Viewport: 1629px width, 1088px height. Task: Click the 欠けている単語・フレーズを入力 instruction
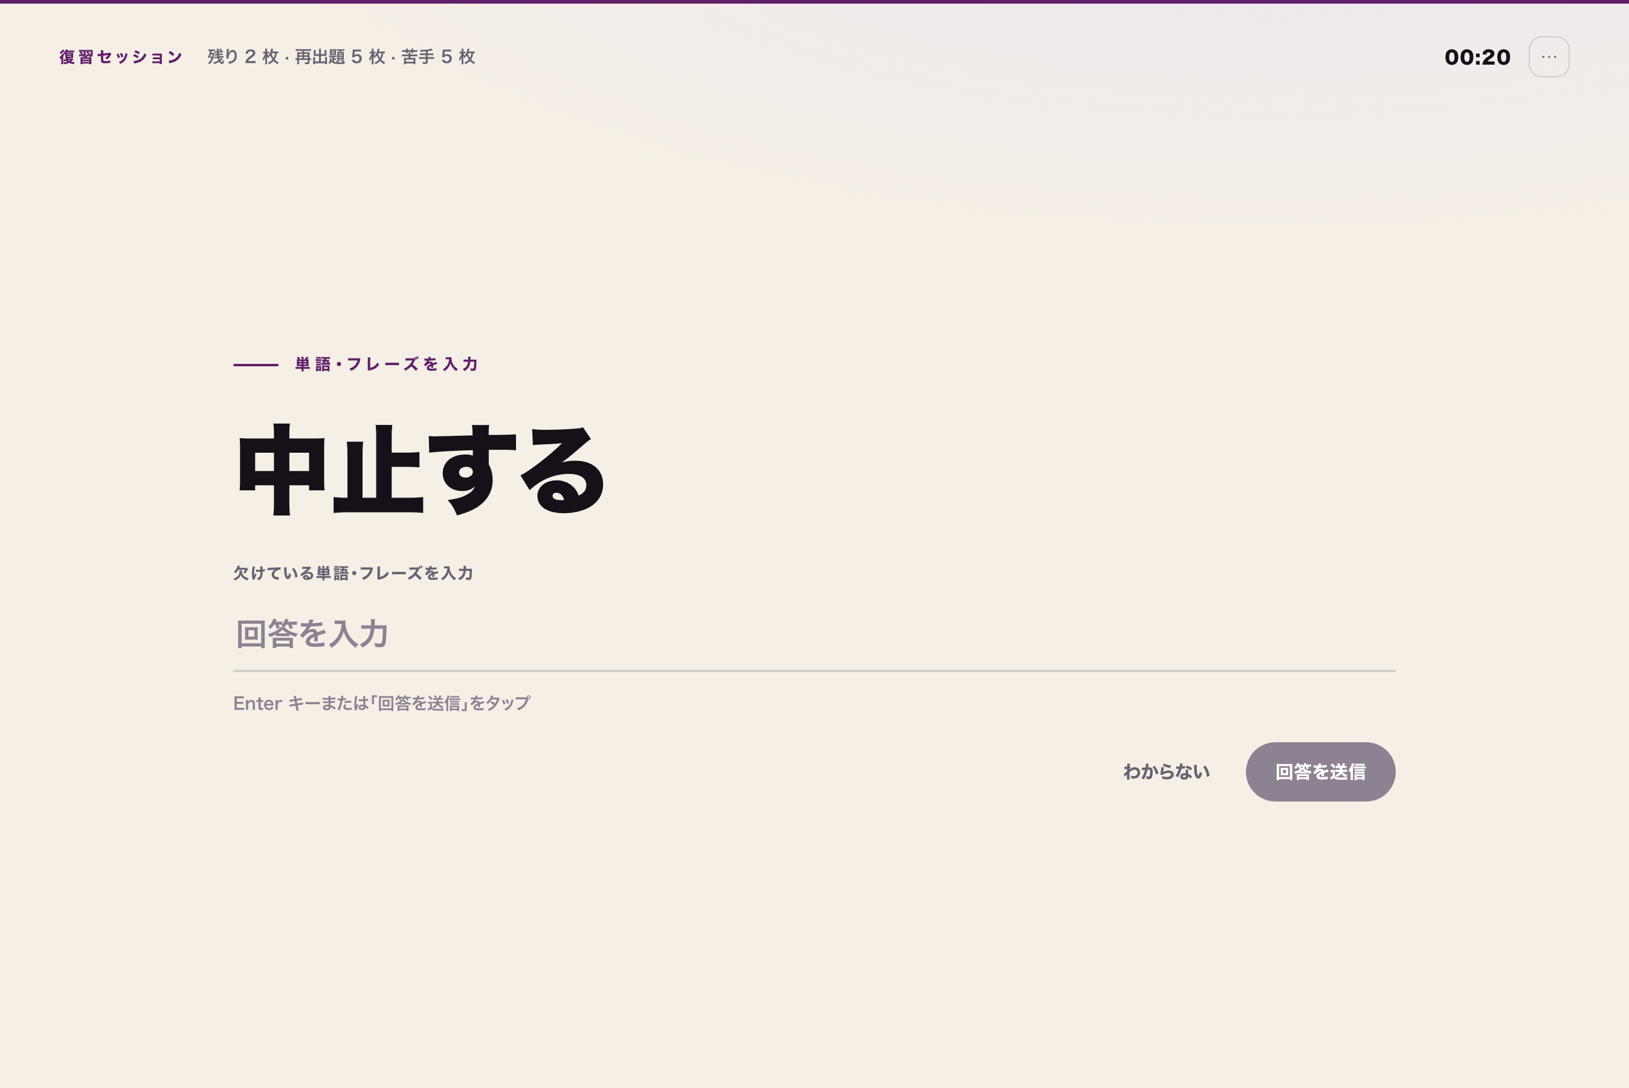click(x=353, y=573)
